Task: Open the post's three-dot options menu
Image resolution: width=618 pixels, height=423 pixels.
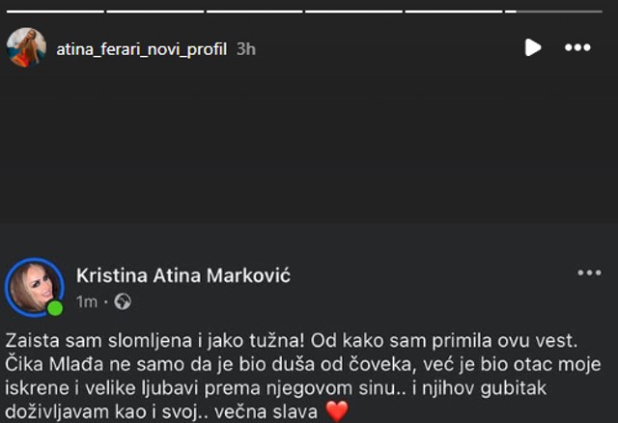Action: [589, 273]
